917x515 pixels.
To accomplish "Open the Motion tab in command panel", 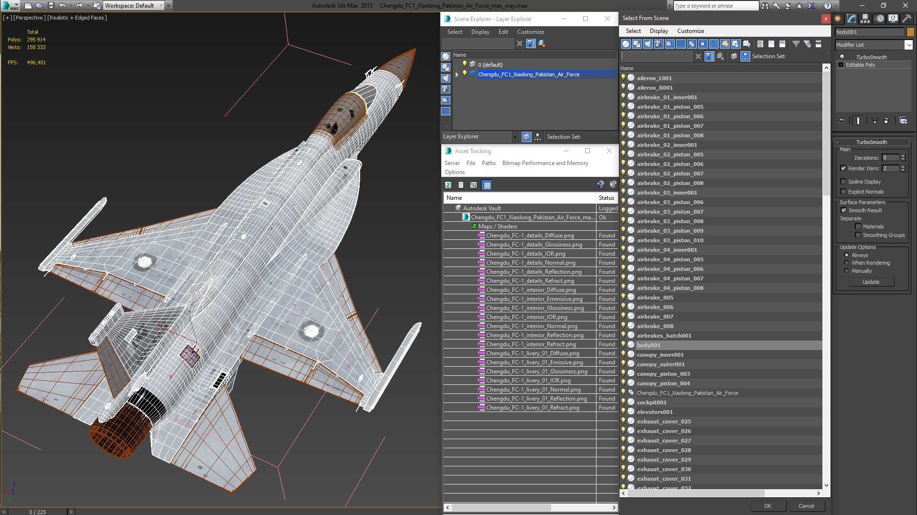I will click(x=880, y=19).
